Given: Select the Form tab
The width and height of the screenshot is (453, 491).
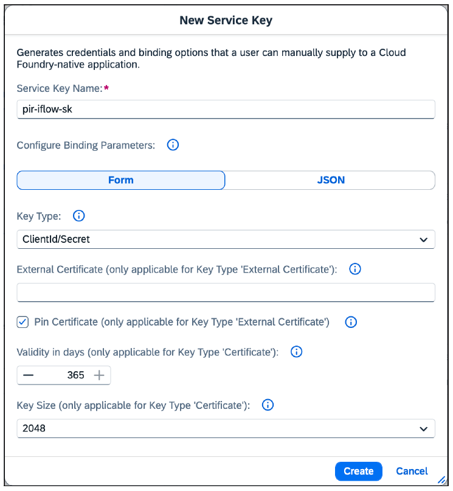Looking at the screenshot, I should click(120, 180).
